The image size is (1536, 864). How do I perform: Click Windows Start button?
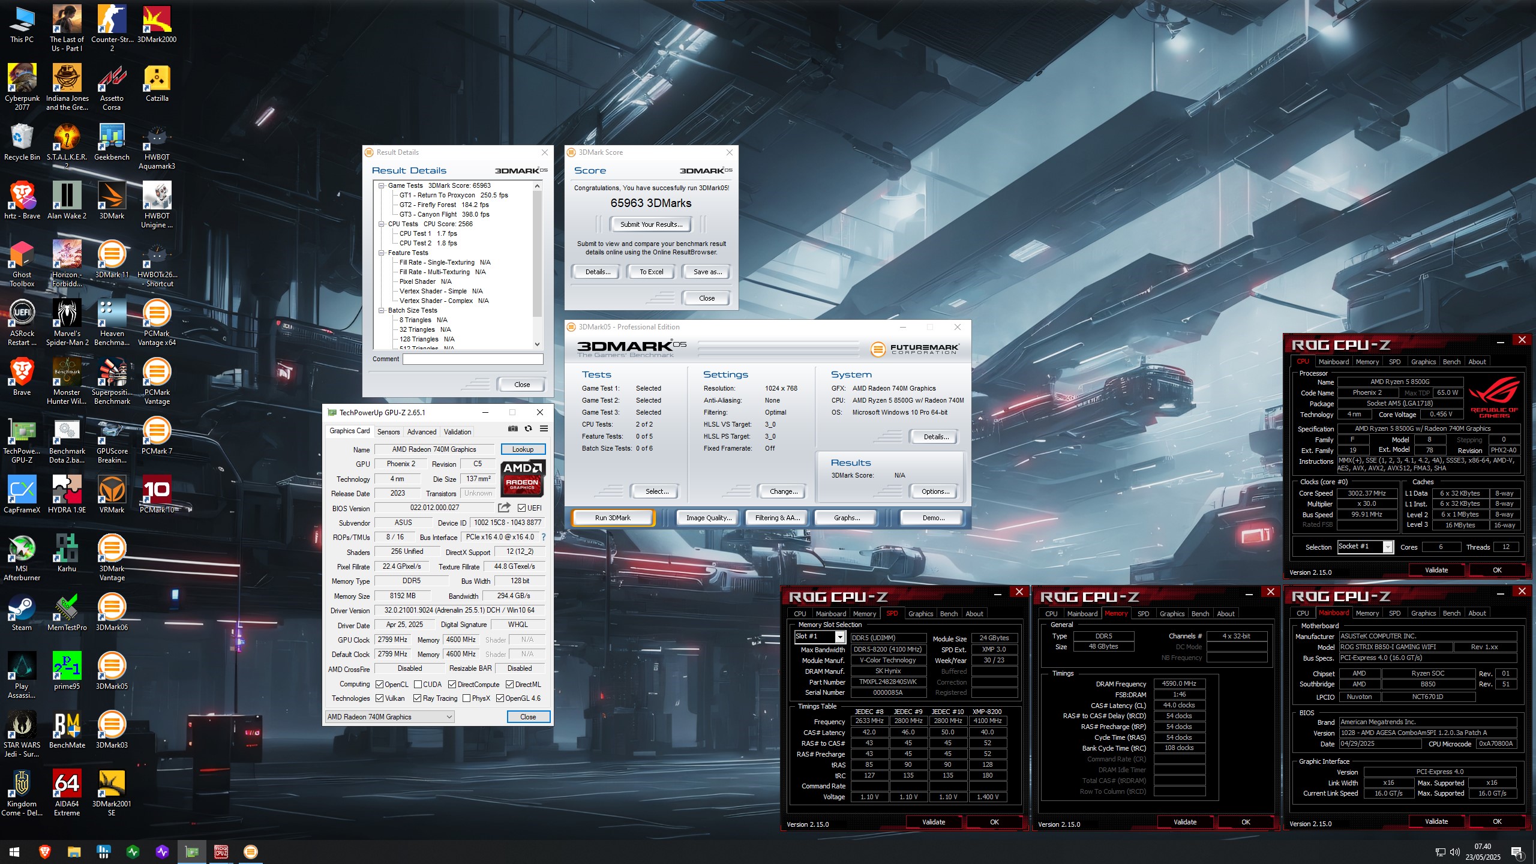click(x=14, y=851)
